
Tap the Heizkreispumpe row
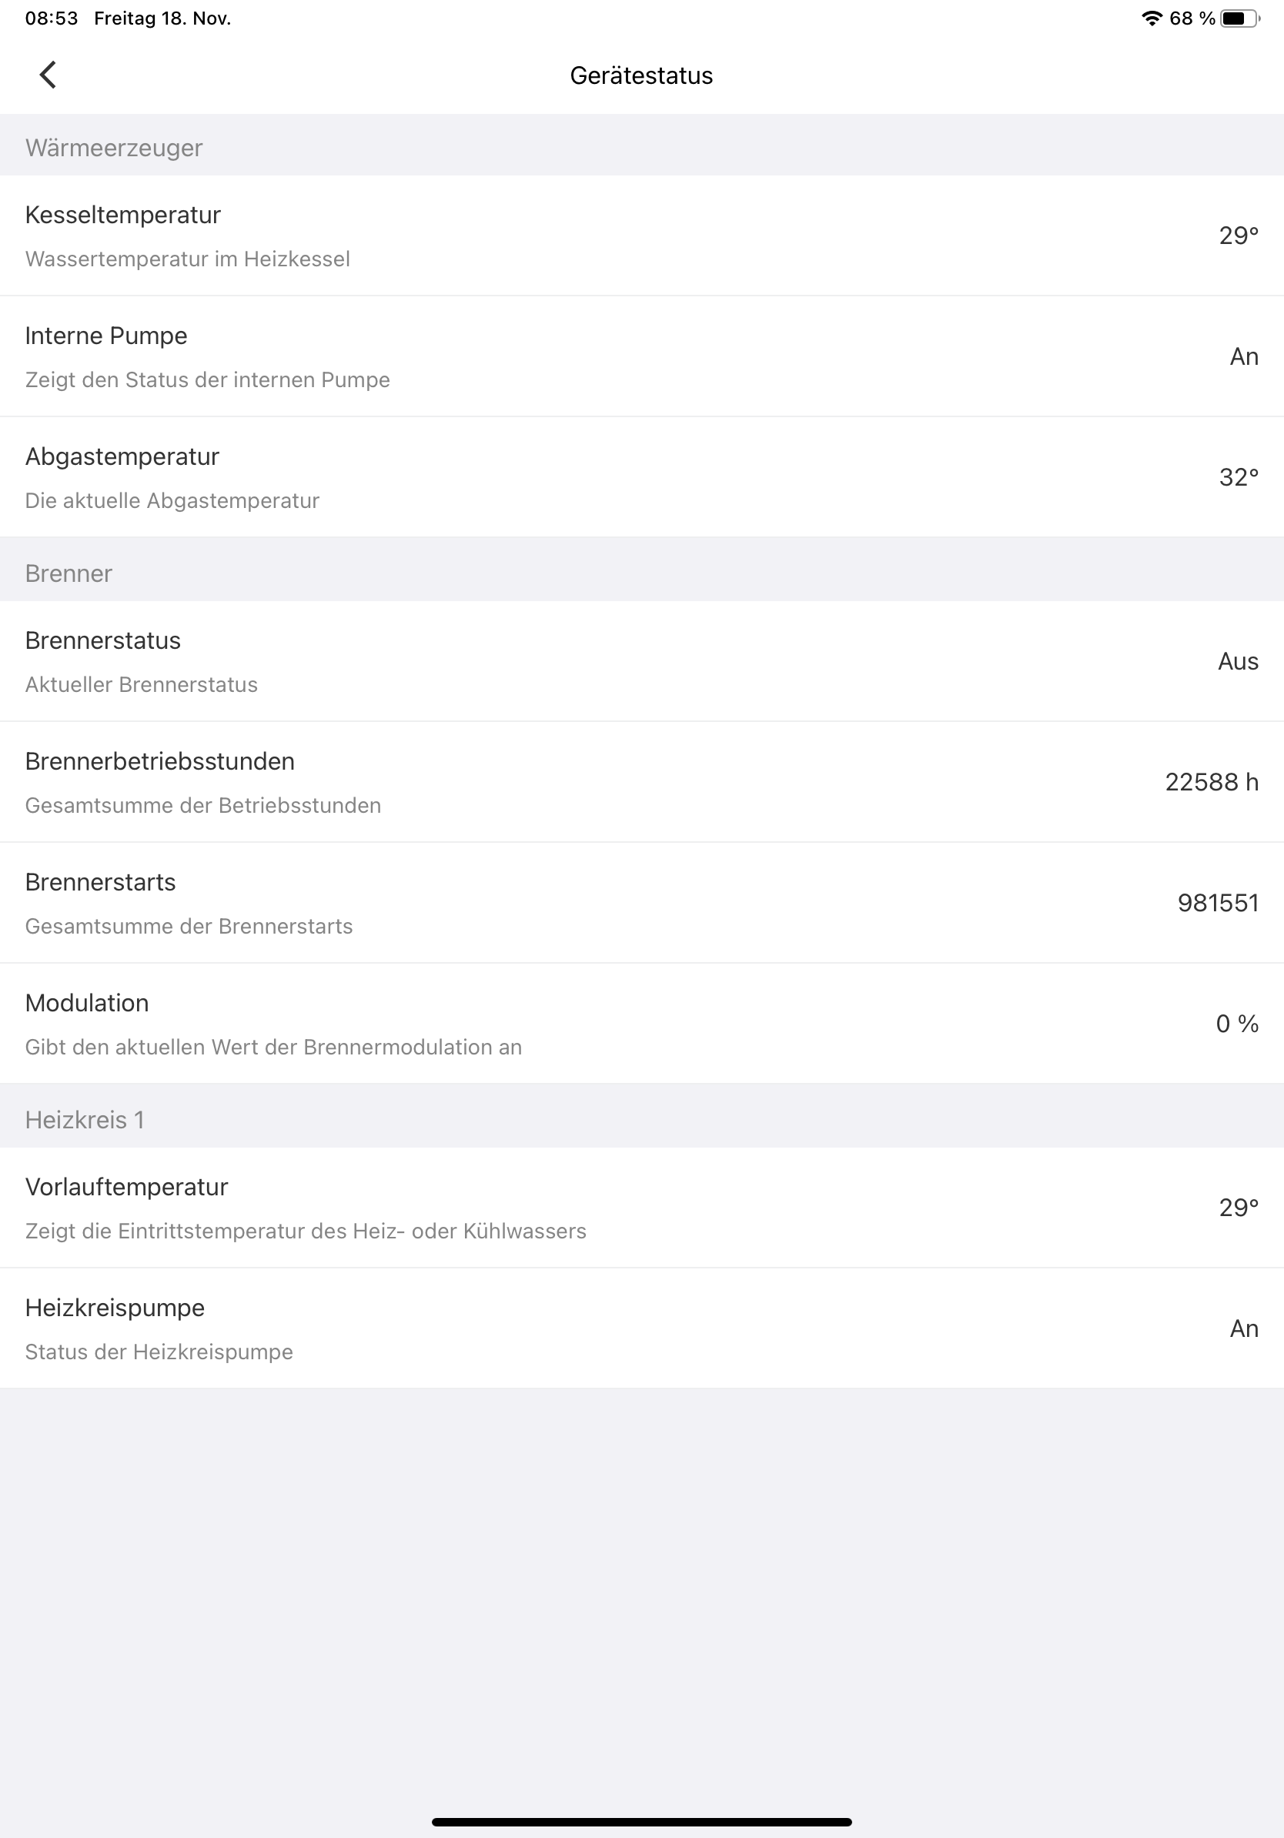point(640,1329)
